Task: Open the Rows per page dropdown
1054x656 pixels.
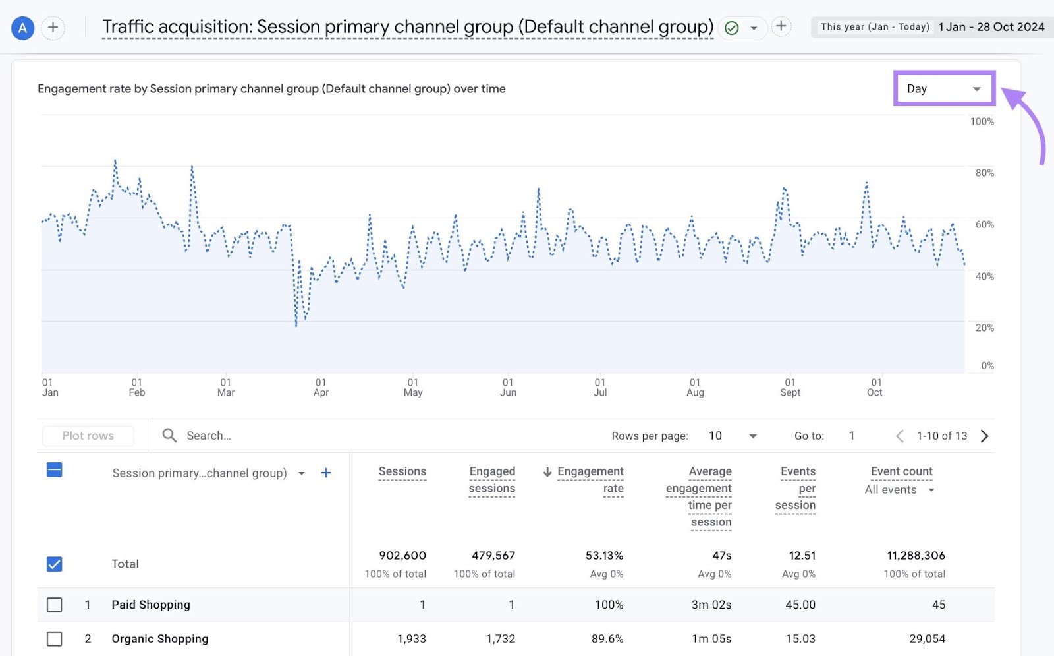Action: [x=753, y=436]
